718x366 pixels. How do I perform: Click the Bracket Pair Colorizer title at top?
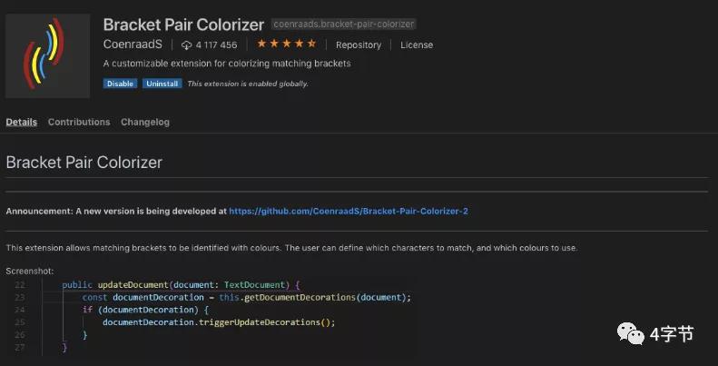pos(183,25)
